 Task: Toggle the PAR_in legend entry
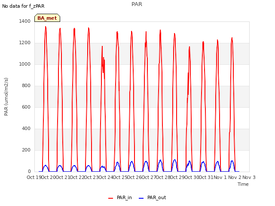point(120,197)
